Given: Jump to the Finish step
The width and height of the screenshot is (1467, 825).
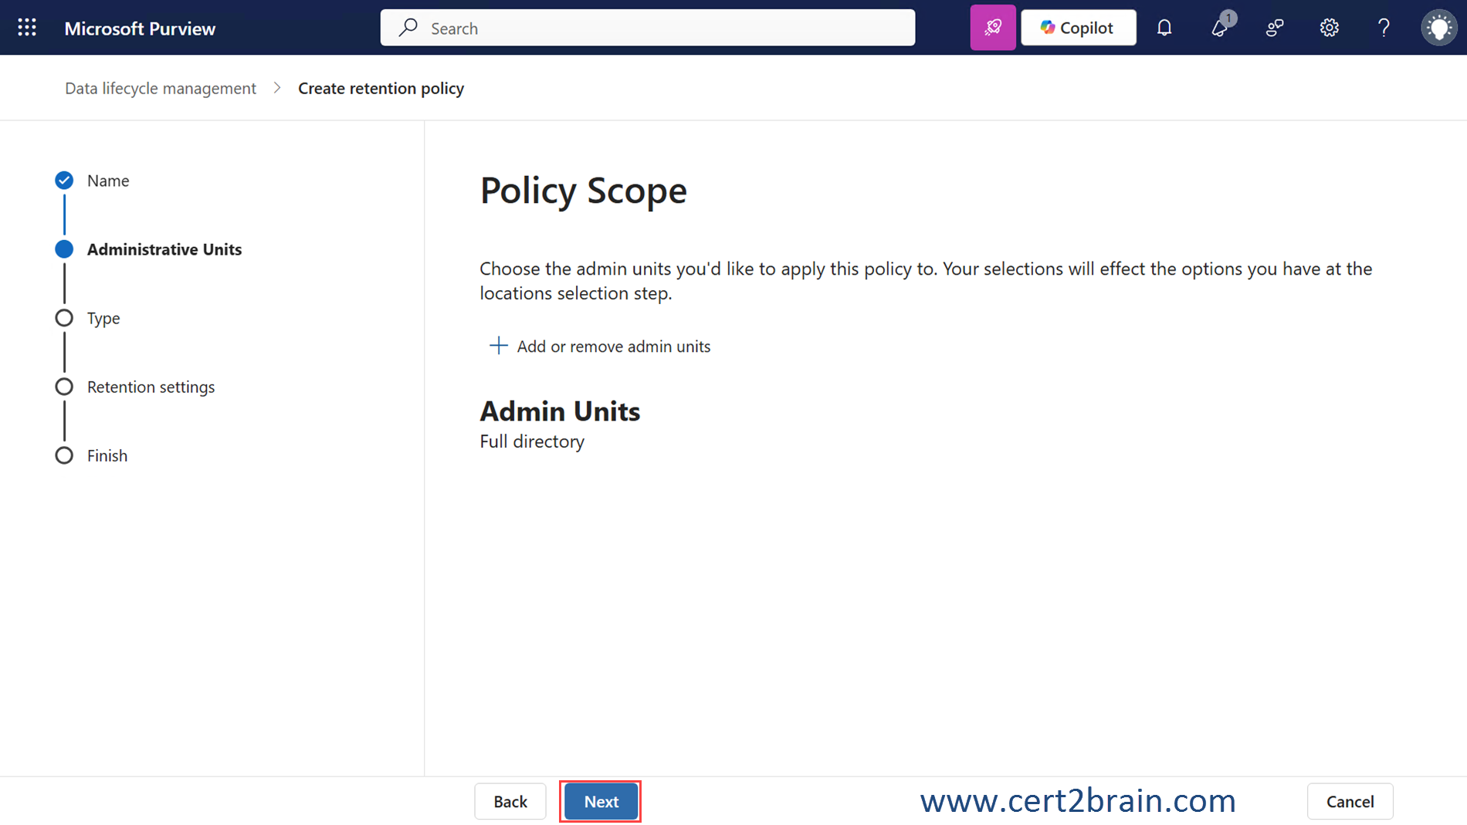Looking at the screenshot, I should [x=107, y=455].
